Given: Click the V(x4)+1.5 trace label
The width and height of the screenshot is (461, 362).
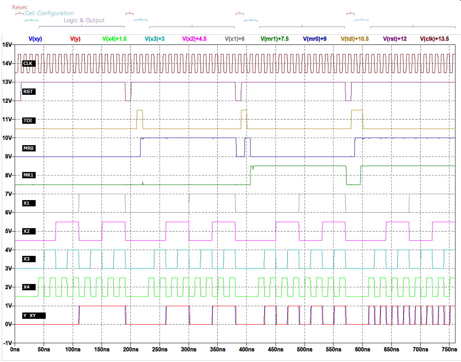Looking at the screenshot, I should (114, 39).
